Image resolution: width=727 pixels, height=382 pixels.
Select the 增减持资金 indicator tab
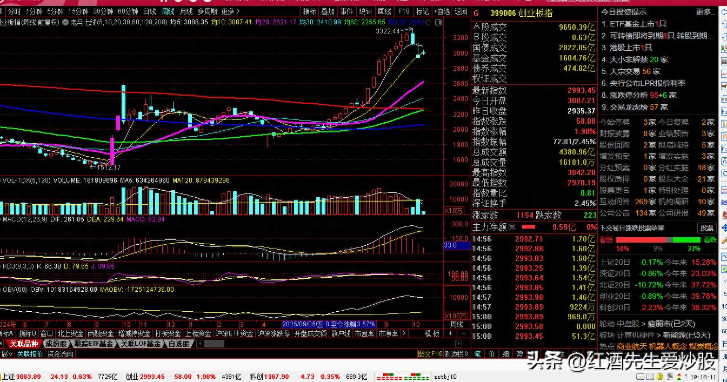pos(134,334)
